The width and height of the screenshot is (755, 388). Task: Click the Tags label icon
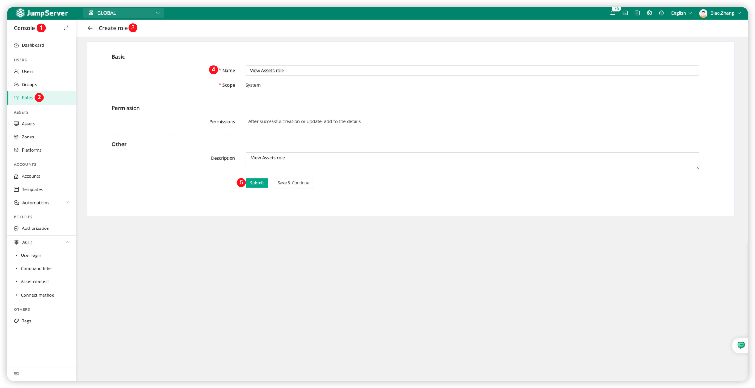pos(16,321)
